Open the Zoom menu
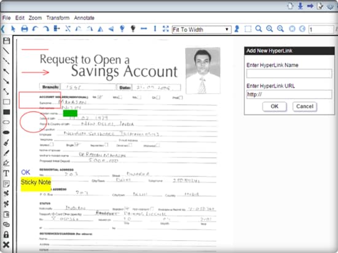338x253 pixels. [35, 18]
